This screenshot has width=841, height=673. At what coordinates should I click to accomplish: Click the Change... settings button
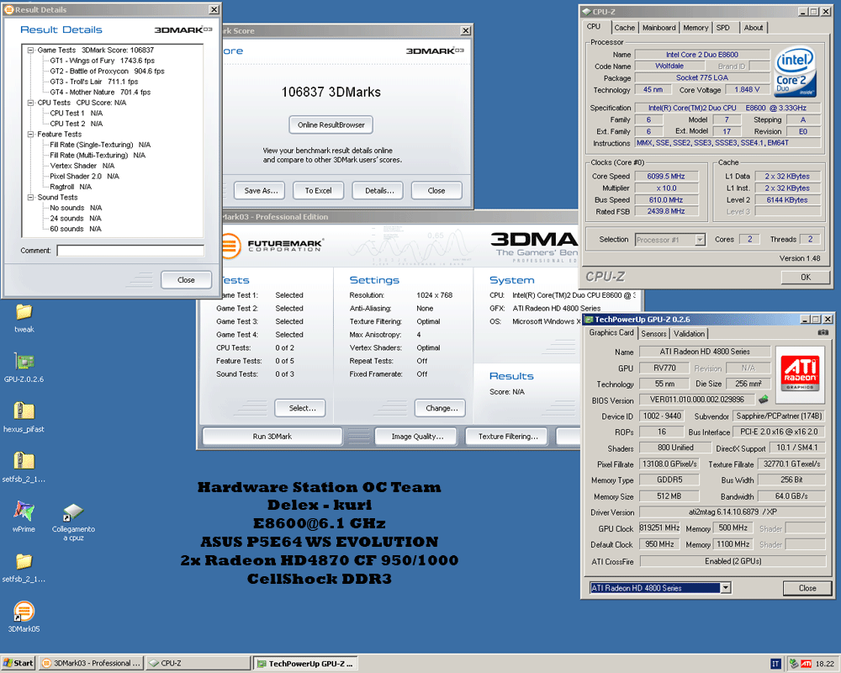[x=442, y=408]
